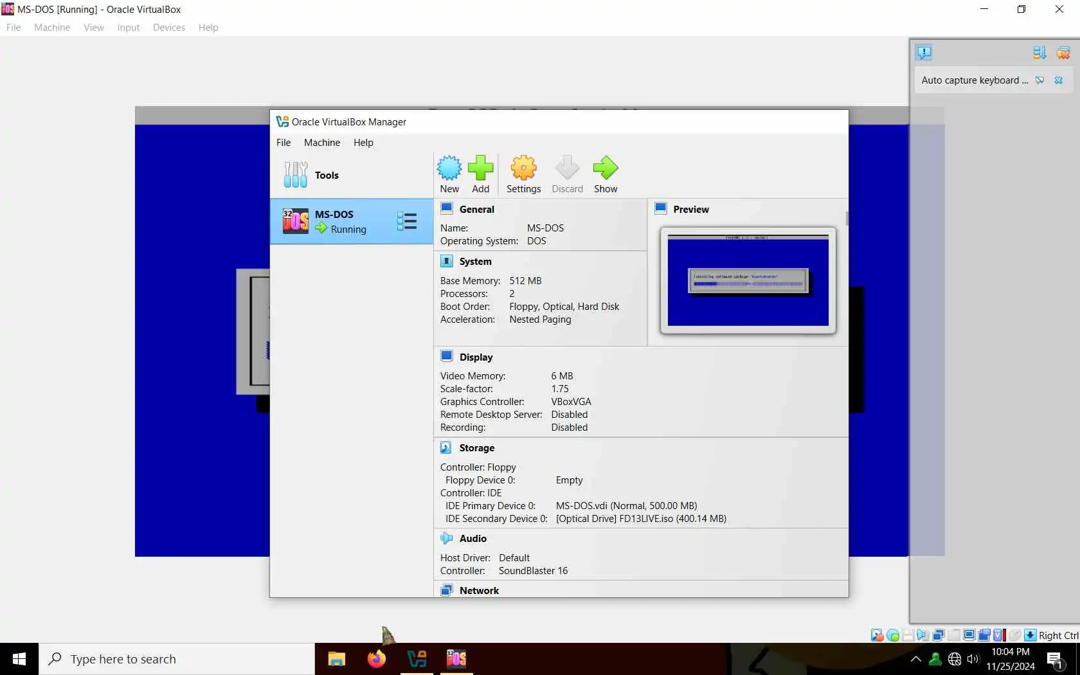1080x675 pixels.
Task: Click the General section header
Action: [x=476, y=210]
